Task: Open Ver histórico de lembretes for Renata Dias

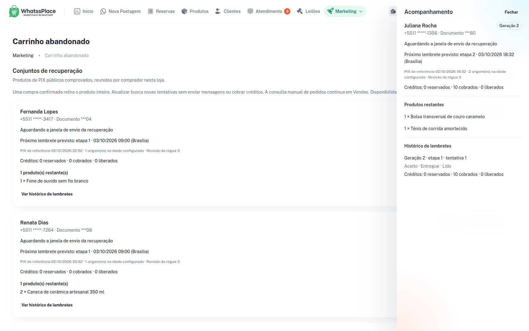Action: click(x=47, y=305)
